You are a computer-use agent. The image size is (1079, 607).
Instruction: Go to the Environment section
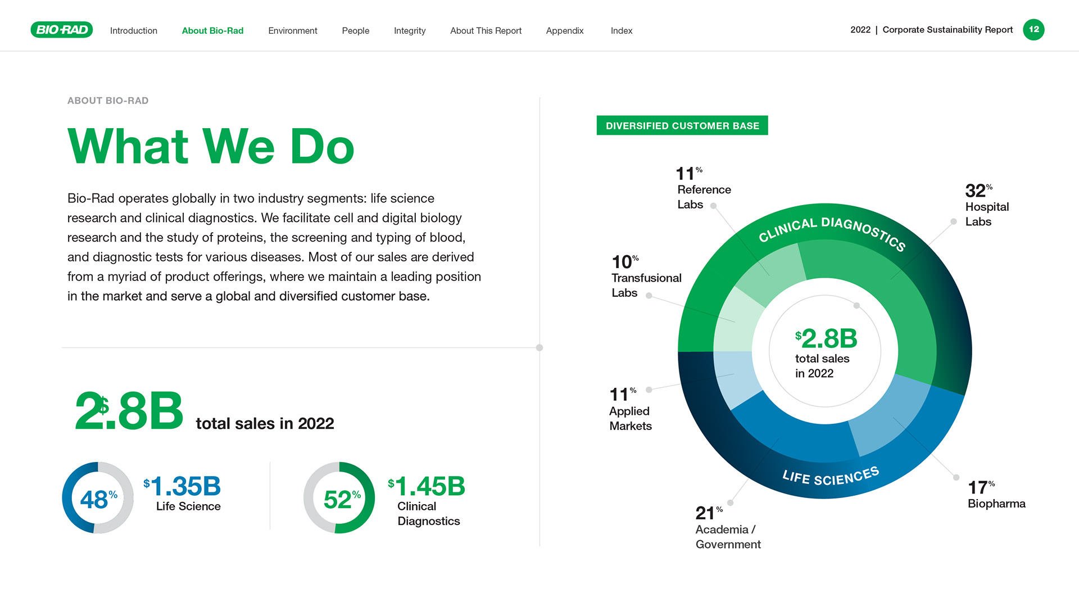[292, 31]
